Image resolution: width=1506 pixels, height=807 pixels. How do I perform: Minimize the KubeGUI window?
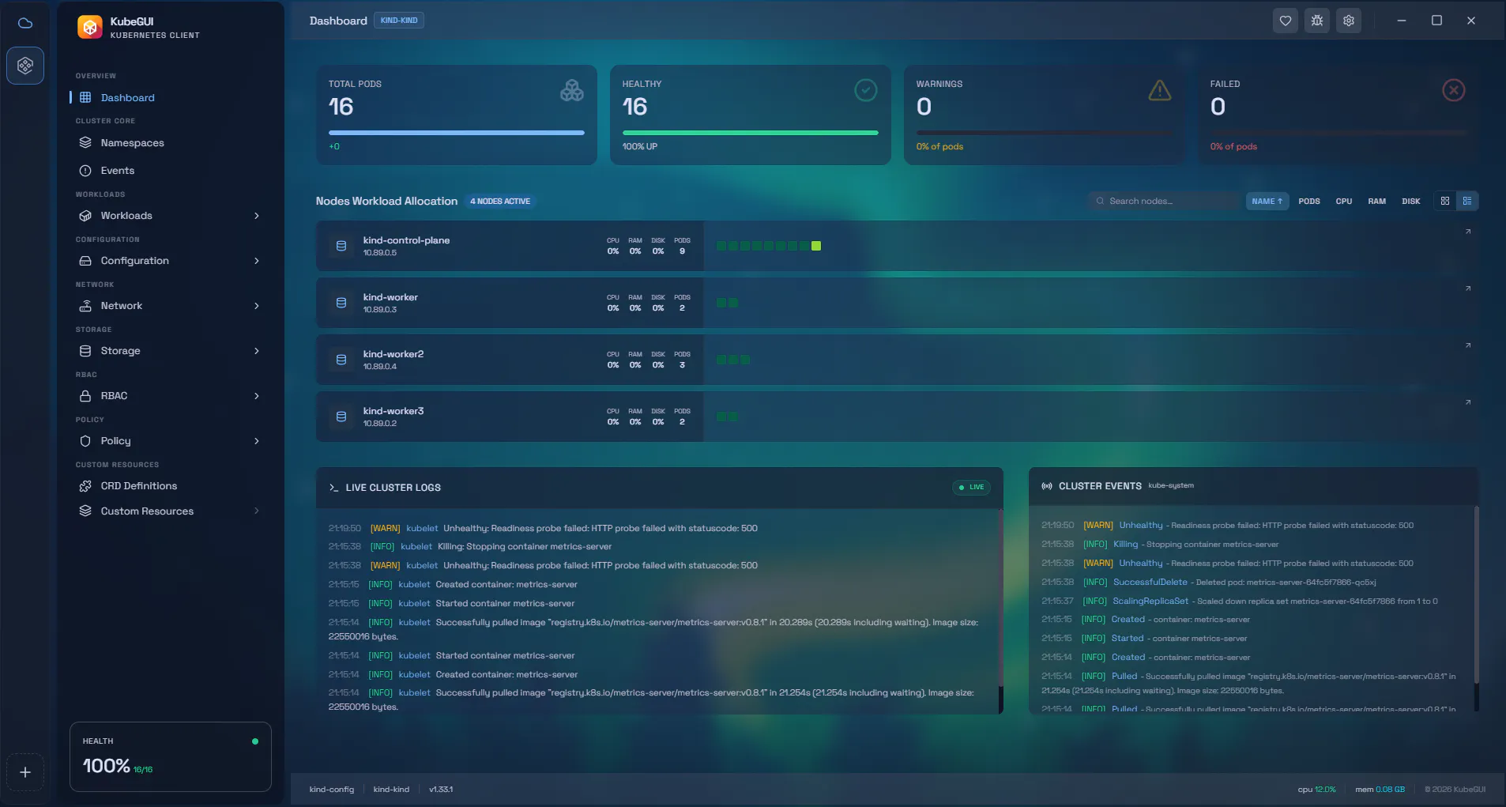[x=1401, y=21]
